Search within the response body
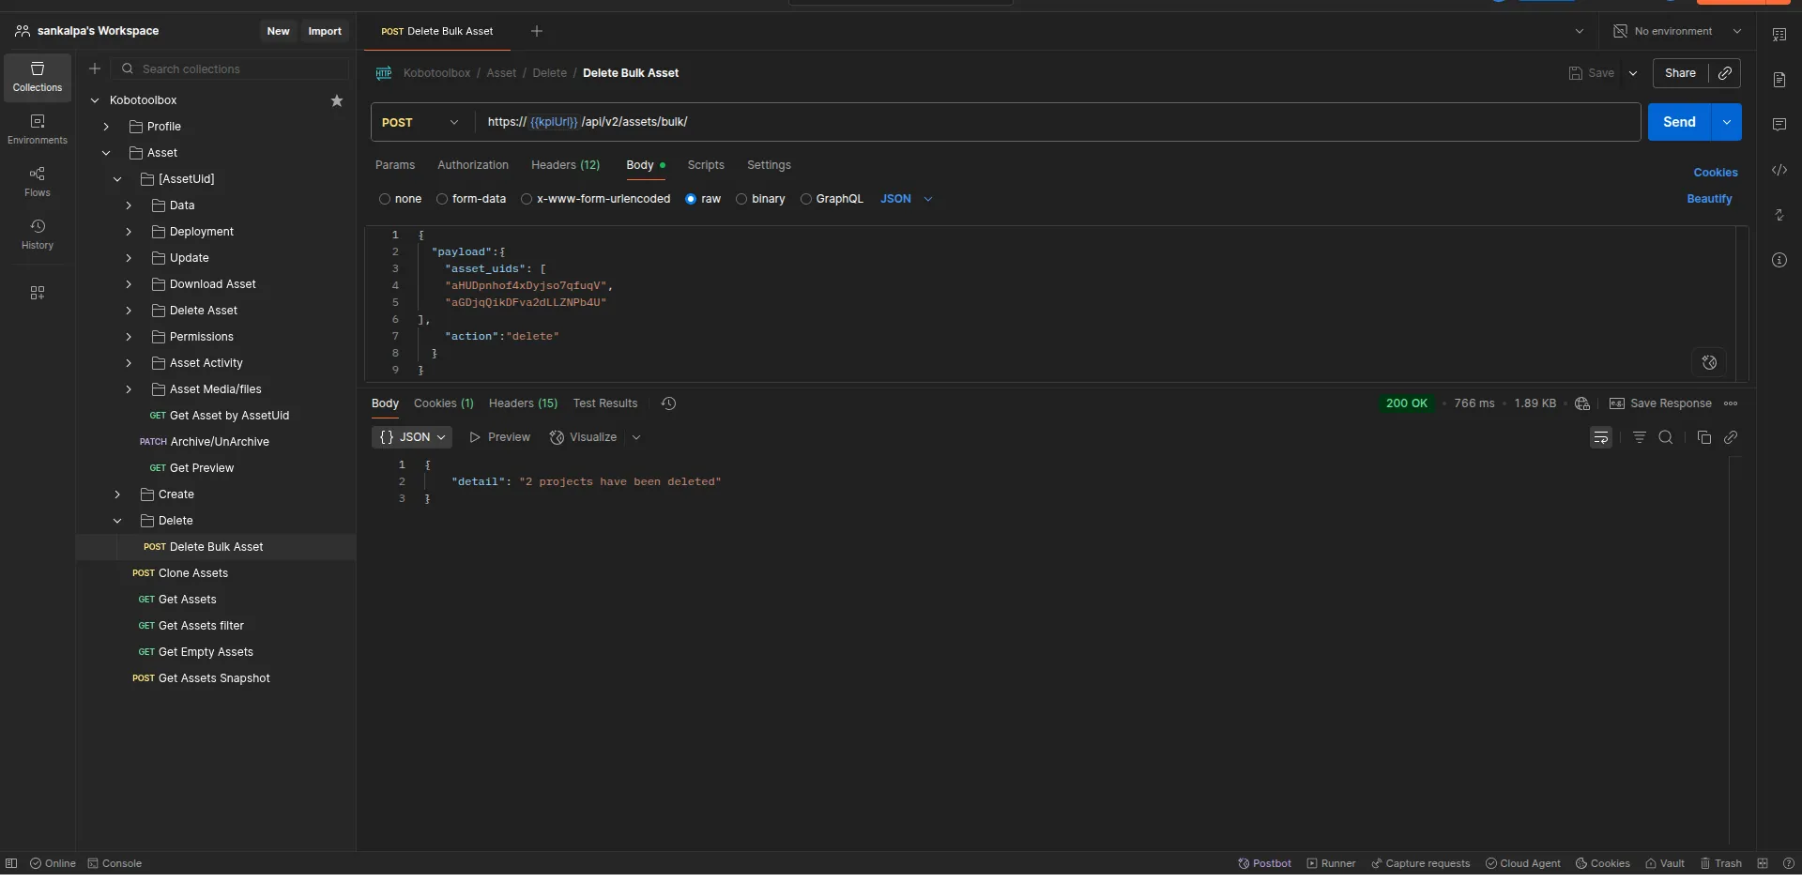This screenshot has height=882, width=1802. click(x=1666, y=437)
